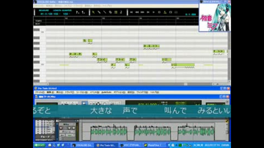
Task: Click the right arrow of VOCALOID horizontal scrollbar
Action: pos(213,84)
